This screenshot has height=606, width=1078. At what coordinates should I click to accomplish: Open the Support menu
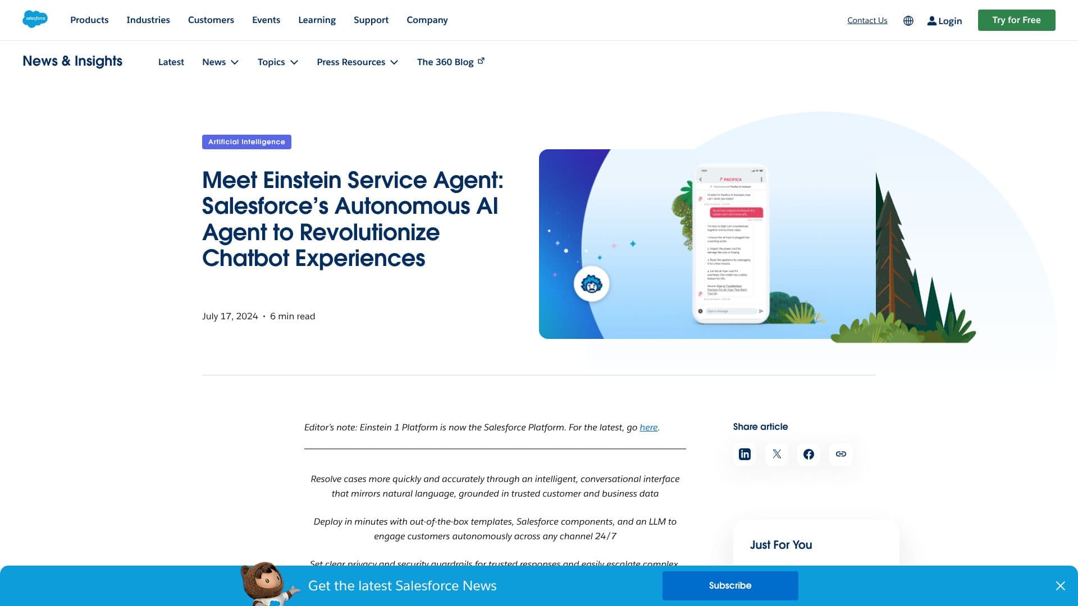pos(371,20)
